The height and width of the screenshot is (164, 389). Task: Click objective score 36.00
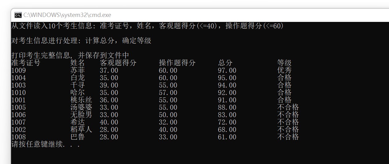point(109,100)
